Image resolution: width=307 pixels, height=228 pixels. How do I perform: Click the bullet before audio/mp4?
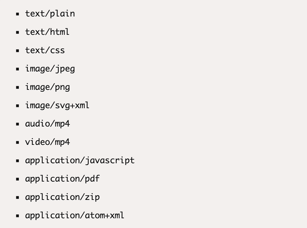click(18, 124)
